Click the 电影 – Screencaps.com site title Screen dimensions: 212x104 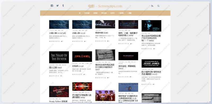(105, 6)
